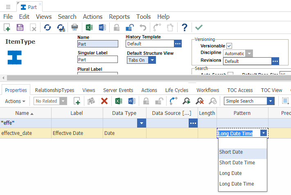Image resolution: width=291 pixels, height=195 pixels.
Task: Switch to the Life Cycles tab
Action: [x=177, y=90]
